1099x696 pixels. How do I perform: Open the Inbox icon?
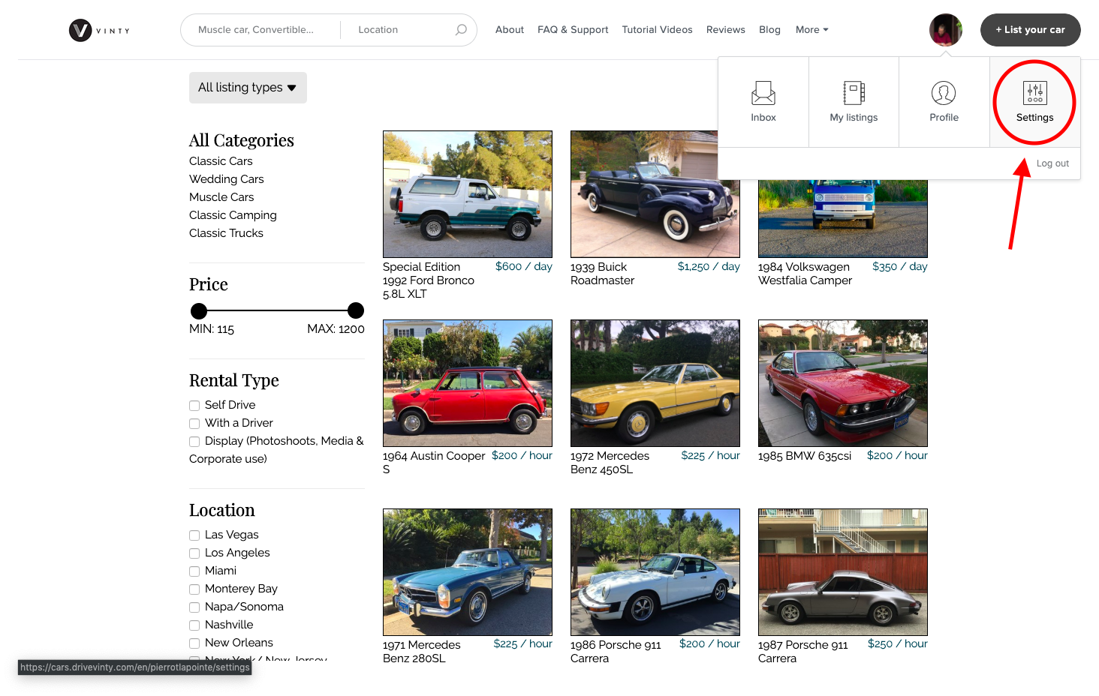763,93
